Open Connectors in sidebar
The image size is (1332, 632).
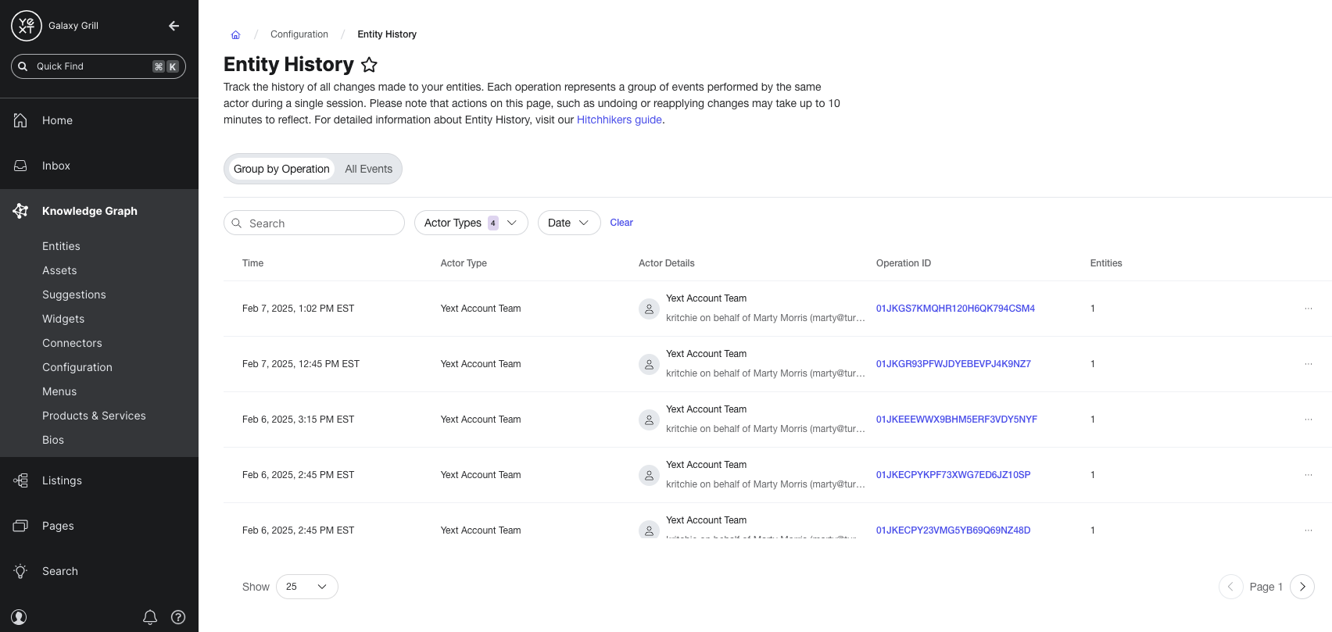pyautogui.click(x=72, y=343)
